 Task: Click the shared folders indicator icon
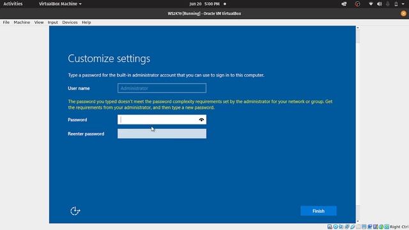click(x=359, y=227)
